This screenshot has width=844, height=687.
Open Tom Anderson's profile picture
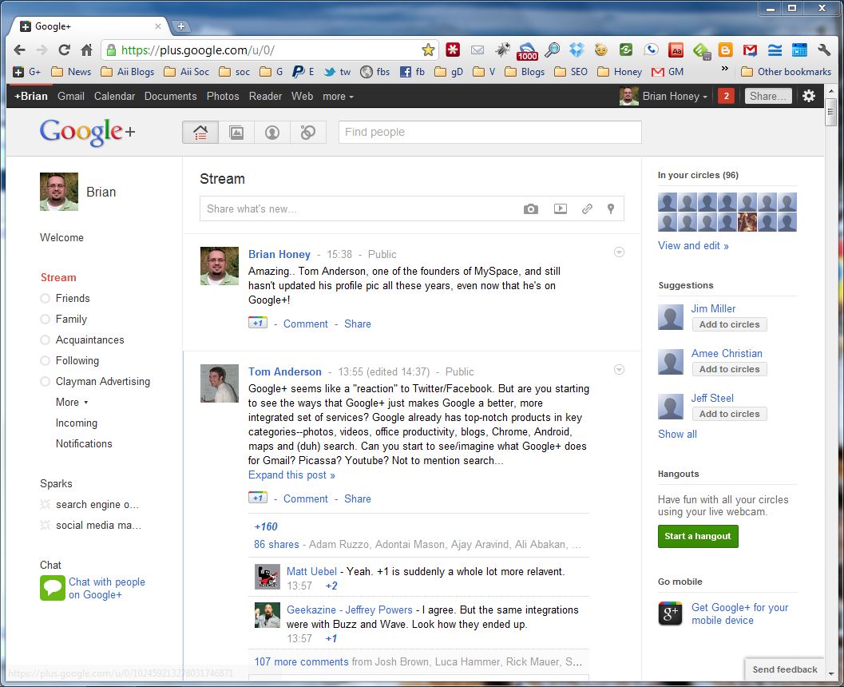click(x=219, y=383)
